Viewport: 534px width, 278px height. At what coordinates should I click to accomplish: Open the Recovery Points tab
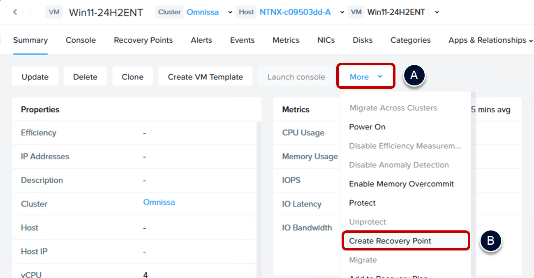click(143, 40)
